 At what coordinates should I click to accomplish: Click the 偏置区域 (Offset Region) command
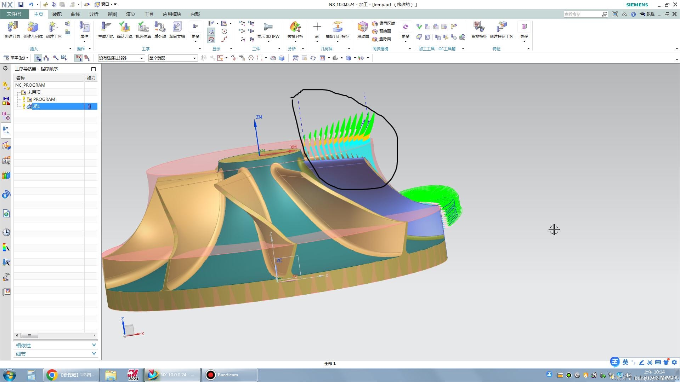384,23
